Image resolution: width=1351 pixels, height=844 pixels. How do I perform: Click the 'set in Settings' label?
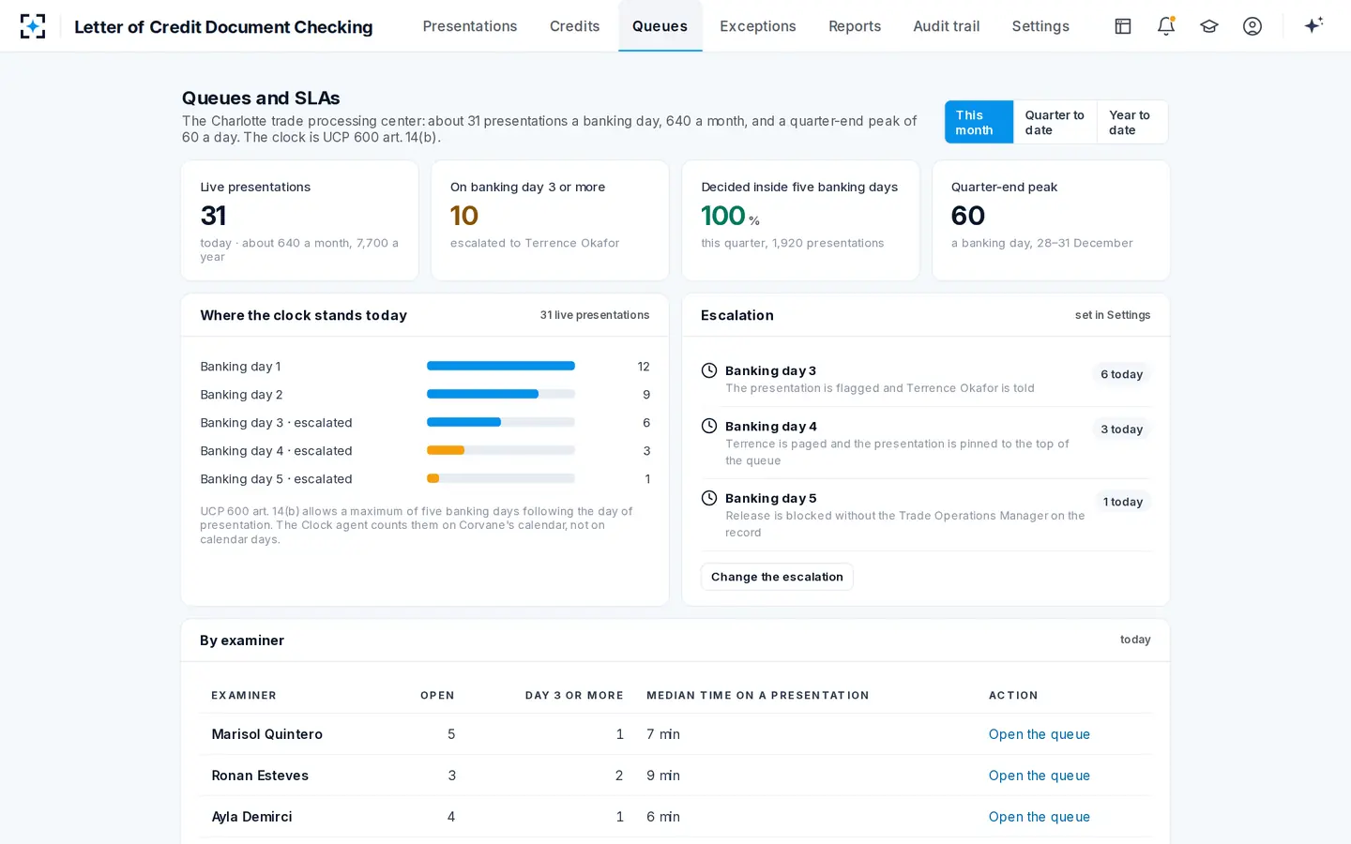pyautogui.click(x=1113, y=315)
